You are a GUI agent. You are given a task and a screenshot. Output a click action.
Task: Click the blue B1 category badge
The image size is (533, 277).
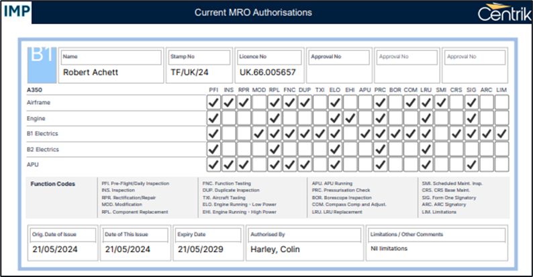pos(40,62)
